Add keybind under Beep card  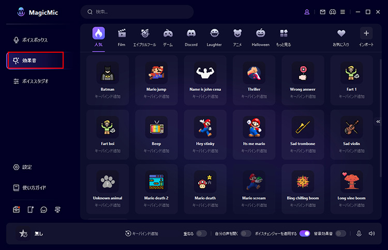156,151
